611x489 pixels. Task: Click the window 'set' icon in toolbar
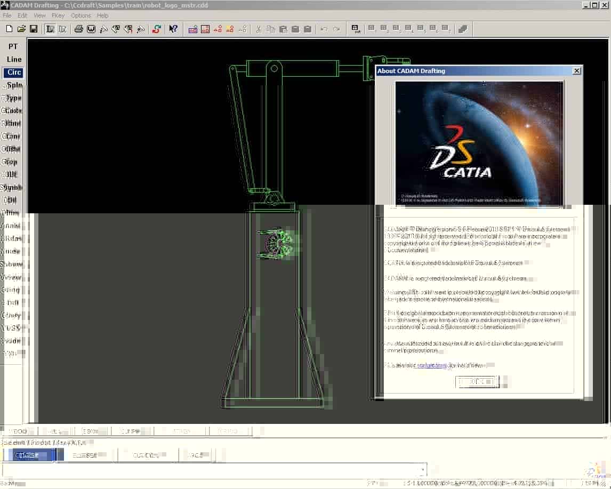point(356,29)
